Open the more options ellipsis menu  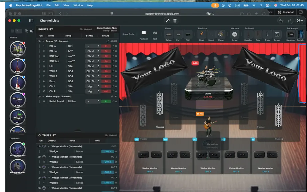pyautogui.click(x=300, y=21)
